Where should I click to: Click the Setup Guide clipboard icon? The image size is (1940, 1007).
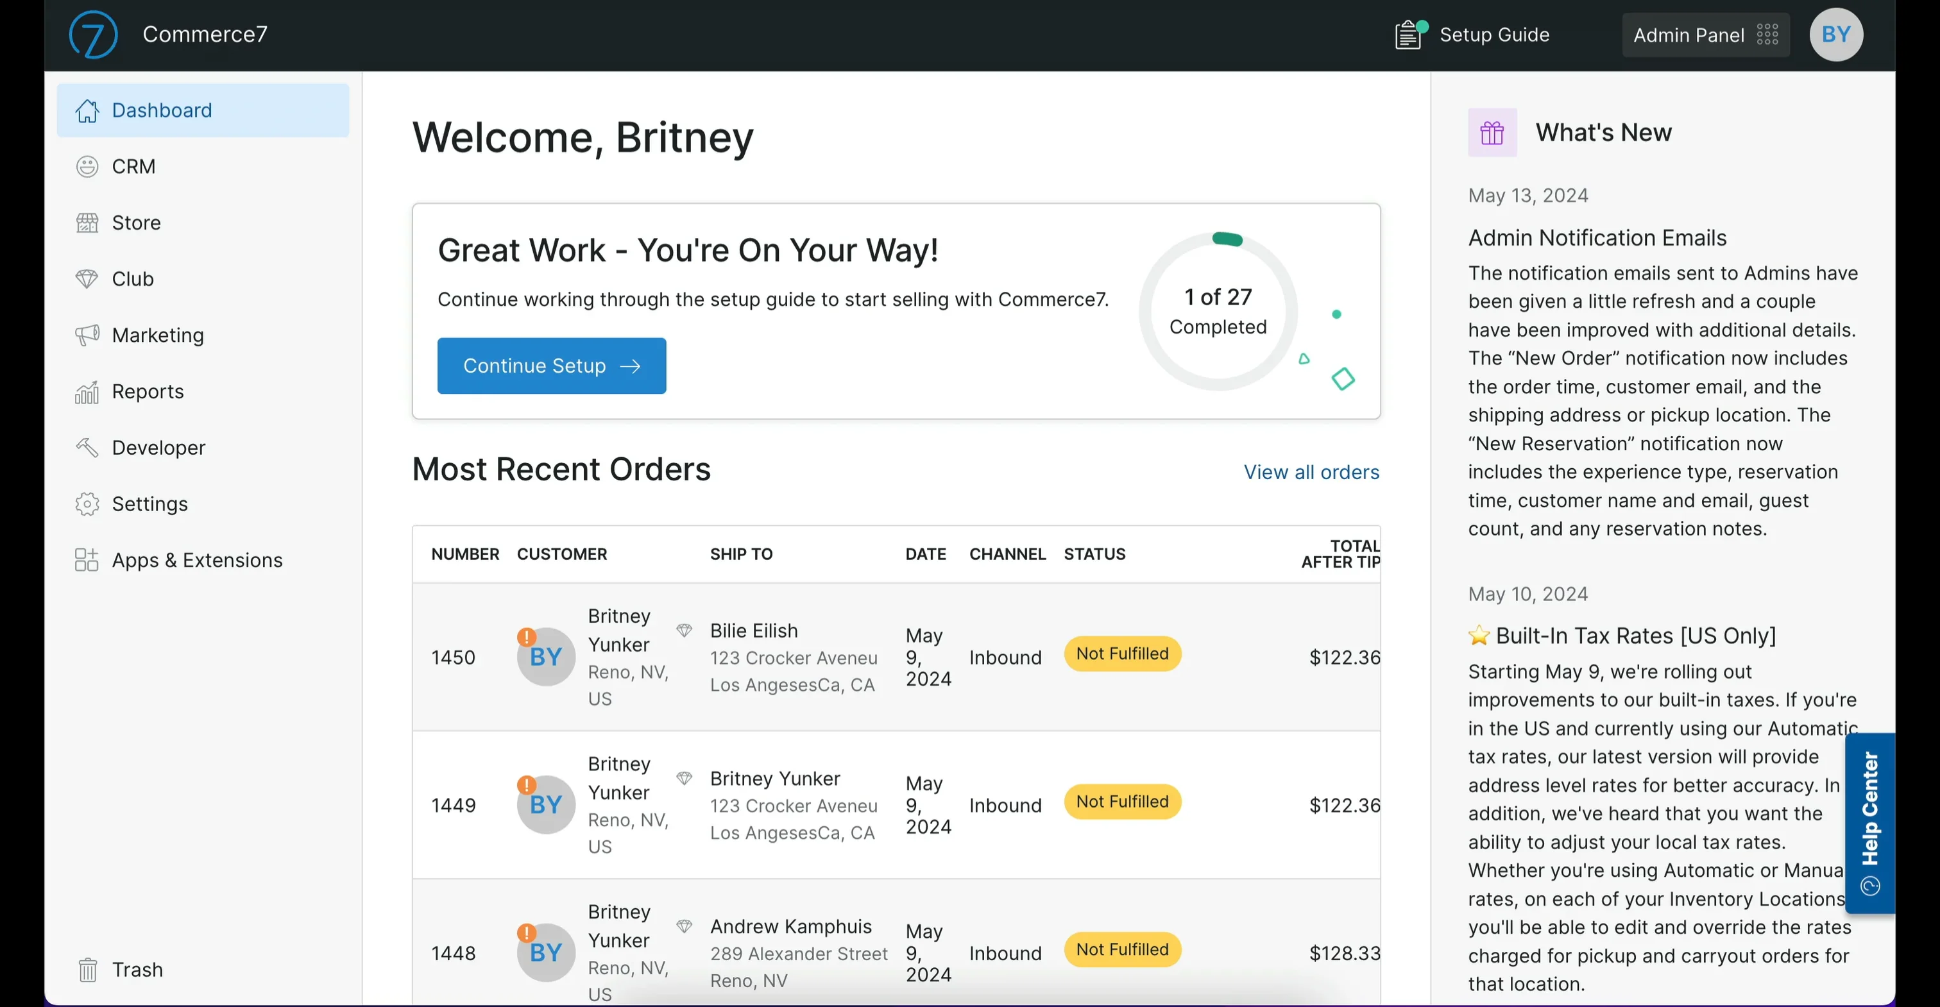[1407, 34]
